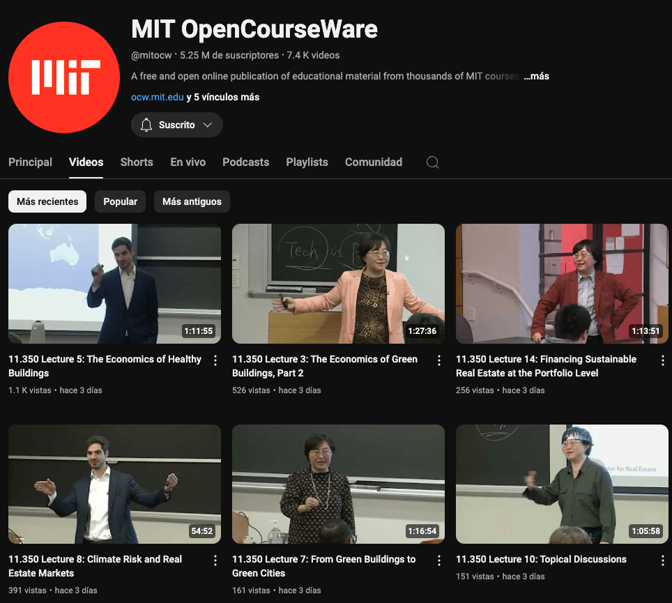Screen dimensions: 672x603
Task: Click the notification bell icon on Suscrito
Action: pos(146,125)
